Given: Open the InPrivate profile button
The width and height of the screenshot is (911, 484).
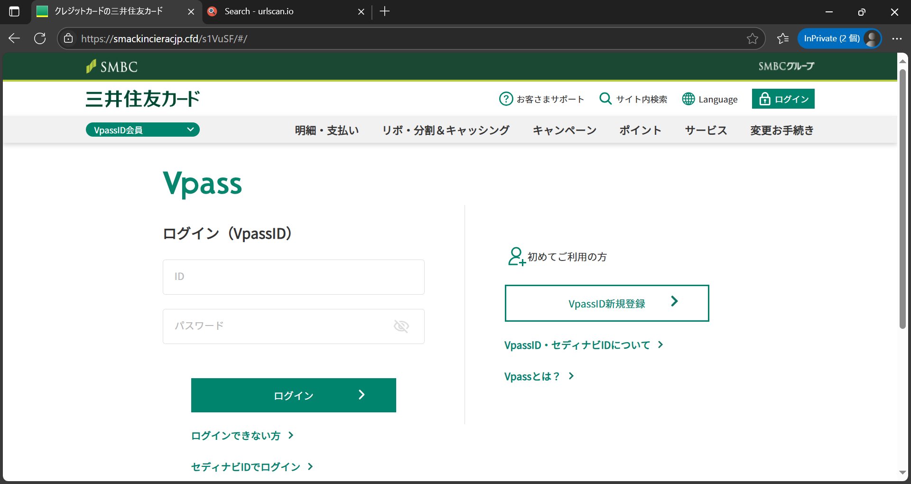Looking at the screenshot, I should click(x=839, y=38).
